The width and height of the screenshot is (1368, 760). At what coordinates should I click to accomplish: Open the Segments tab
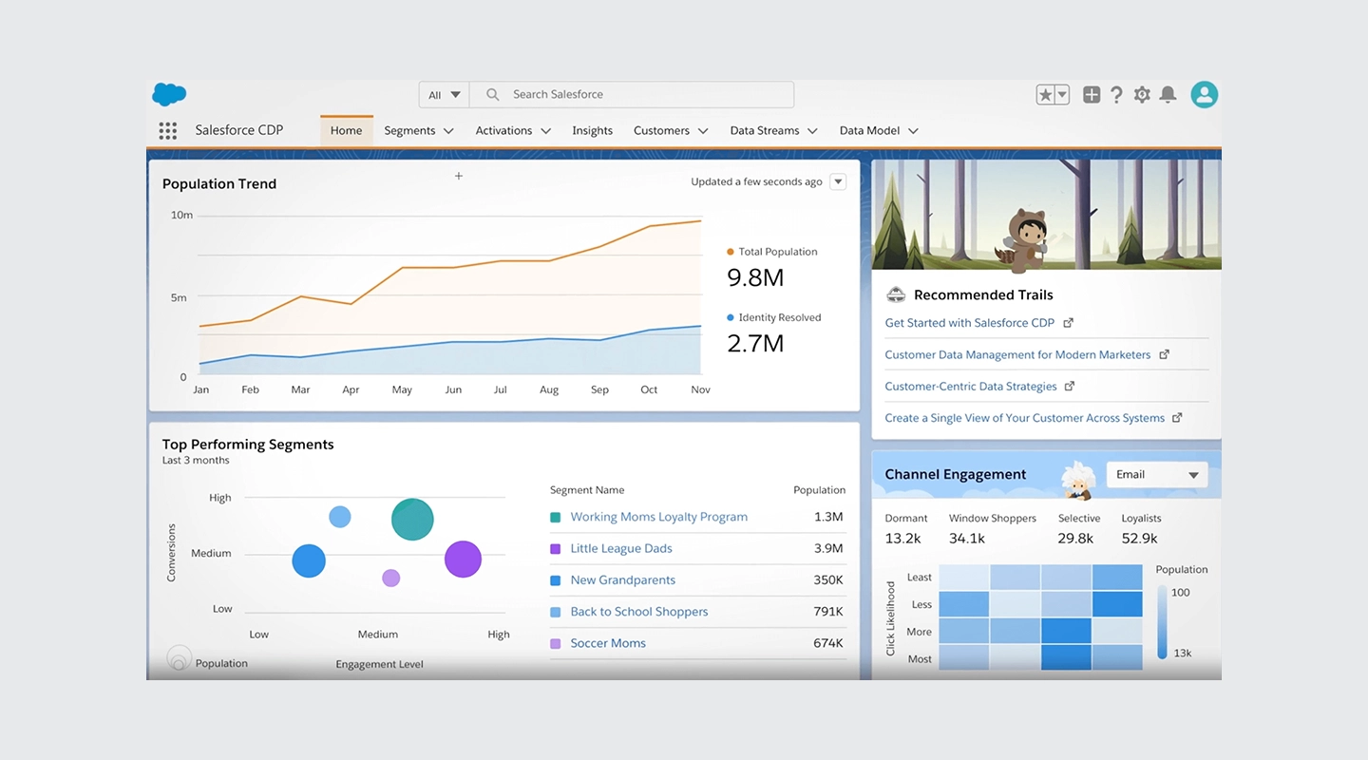pyautogui.click(x=409, y=131)
